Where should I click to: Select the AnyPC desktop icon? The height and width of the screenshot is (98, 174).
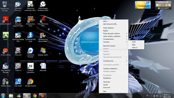(6, 36)
